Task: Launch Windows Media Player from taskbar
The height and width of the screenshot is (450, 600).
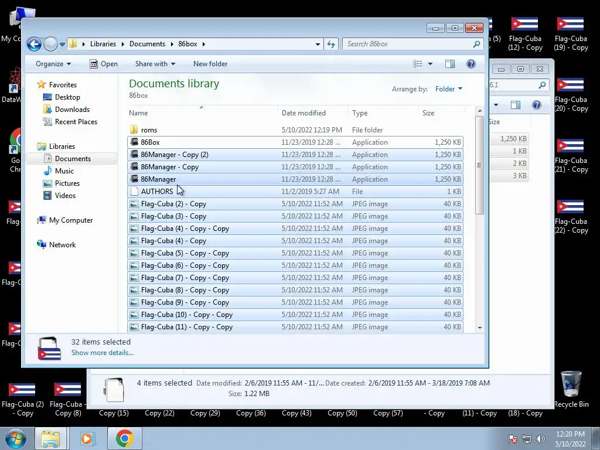Action: pos(87,438)
